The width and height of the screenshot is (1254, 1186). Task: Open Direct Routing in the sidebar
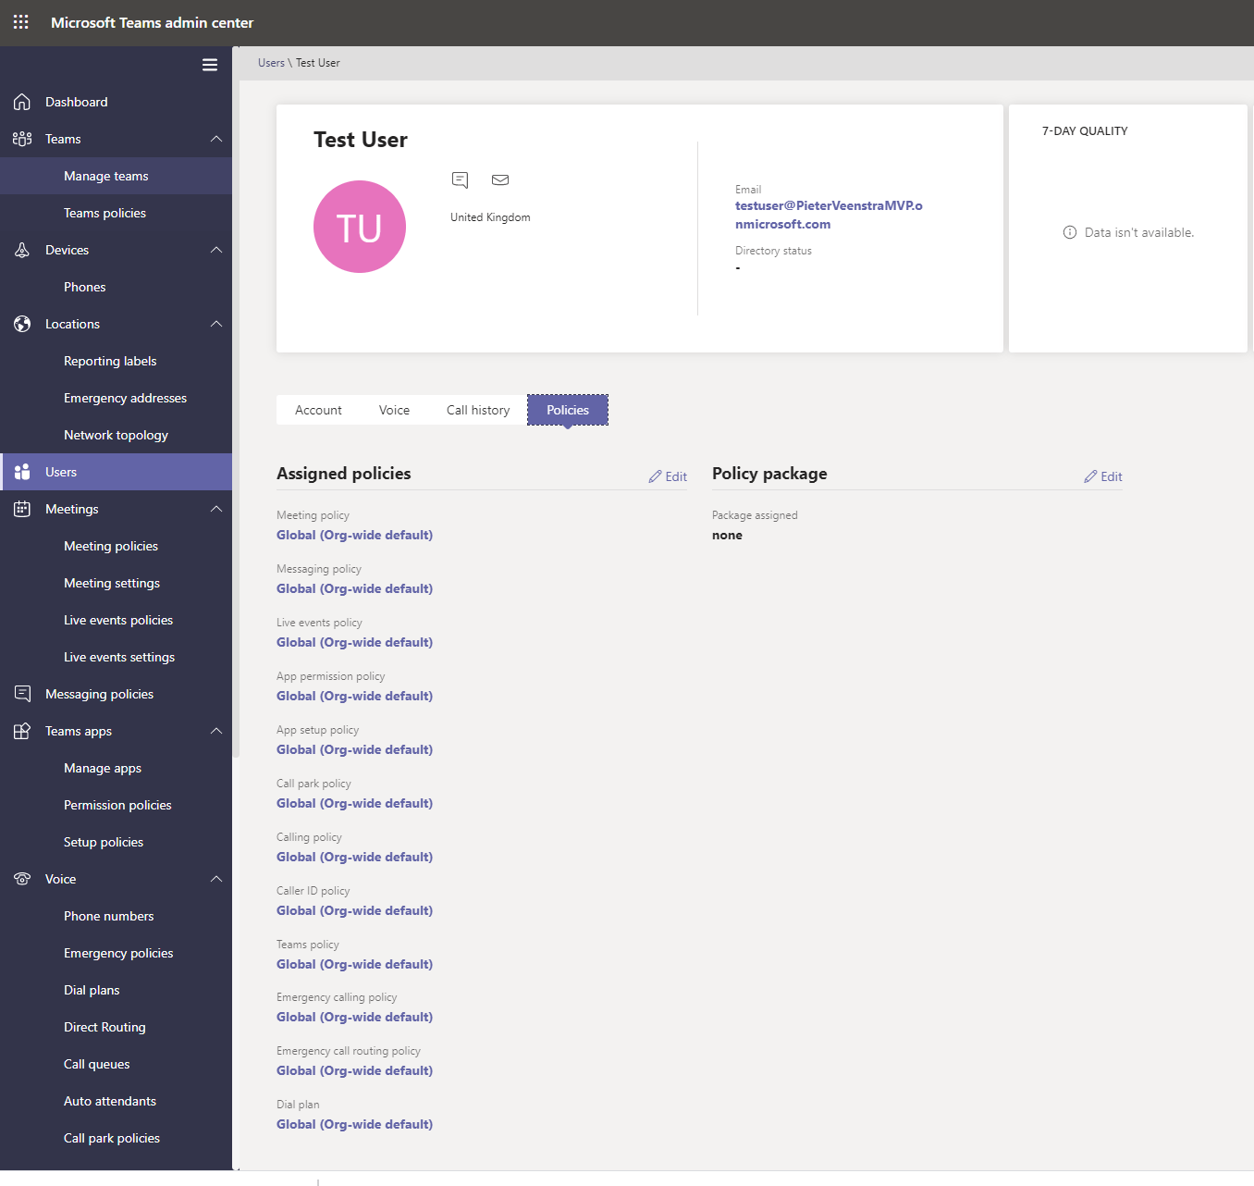click(x=116, y=1027)
